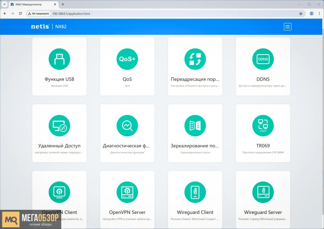
Task: Click the Зеркалирование порта description
Action: pos(195,153)
